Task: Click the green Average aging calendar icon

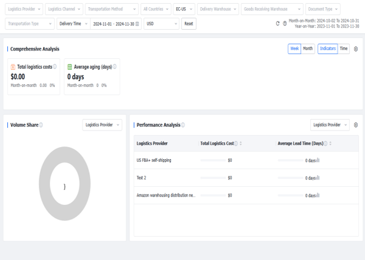Action: coord(69,67)
